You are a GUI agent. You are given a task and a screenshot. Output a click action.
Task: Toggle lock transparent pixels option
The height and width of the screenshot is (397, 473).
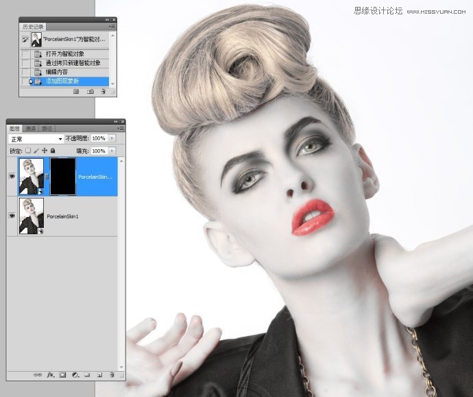[28, 151]
